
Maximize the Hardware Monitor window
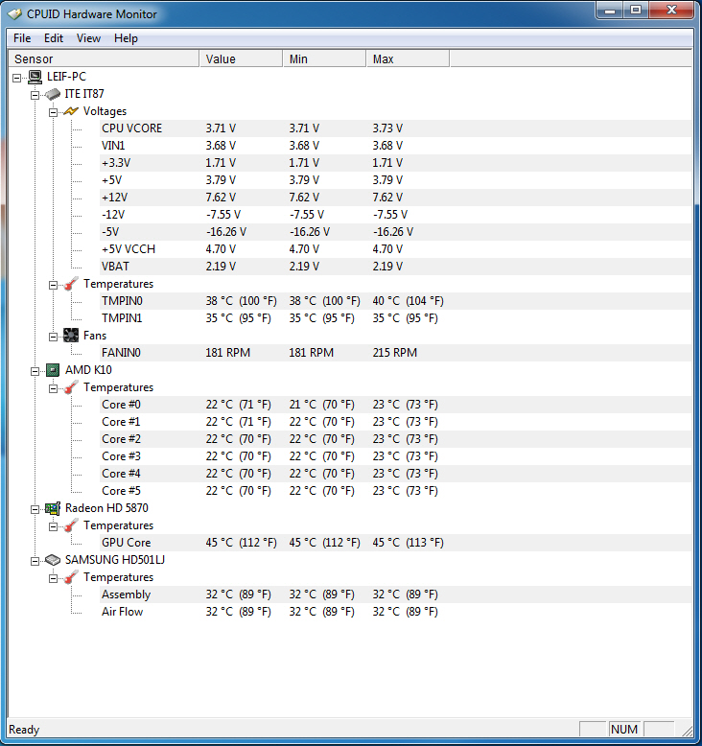point(636,10)
